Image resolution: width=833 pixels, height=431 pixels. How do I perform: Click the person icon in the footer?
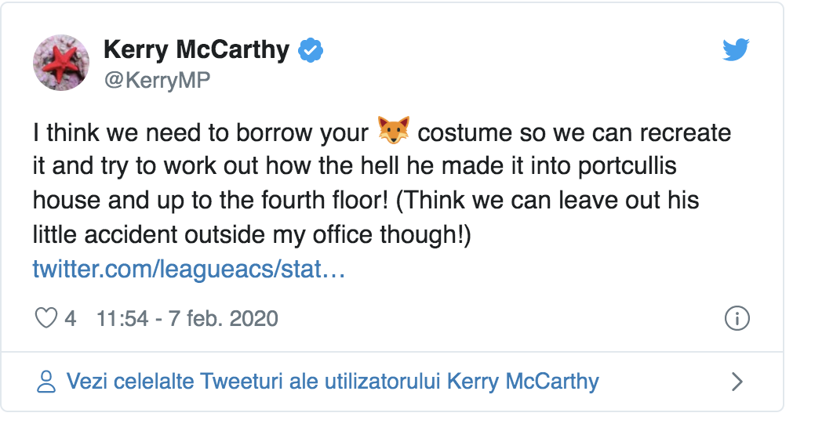[47, 382]
